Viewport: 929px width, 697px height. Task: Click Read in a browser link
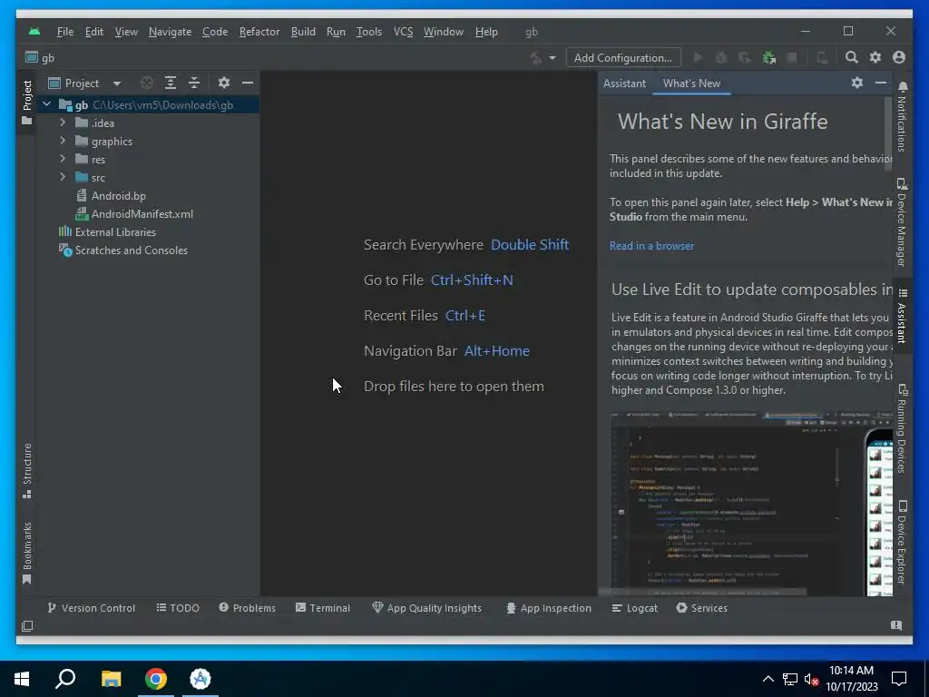pyautogui.click(x=651, y=246)
